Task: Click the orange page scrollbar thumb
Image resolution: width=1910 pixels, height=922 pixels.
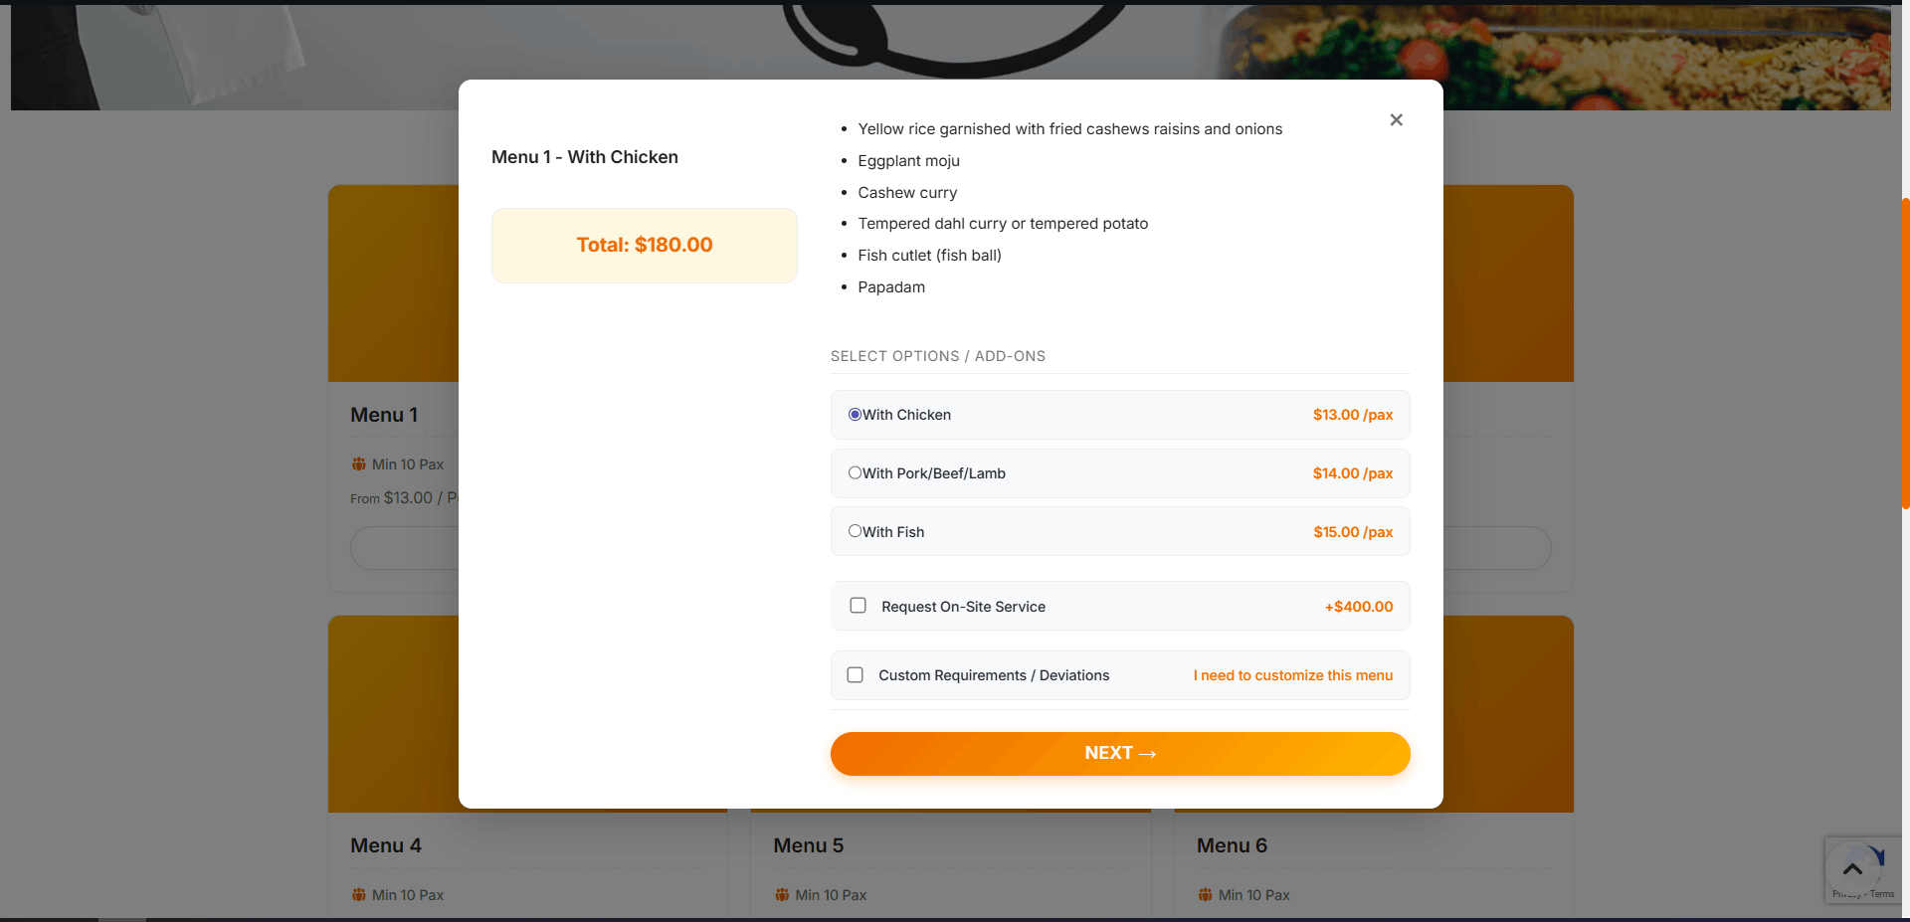Action: [1905, 353]
